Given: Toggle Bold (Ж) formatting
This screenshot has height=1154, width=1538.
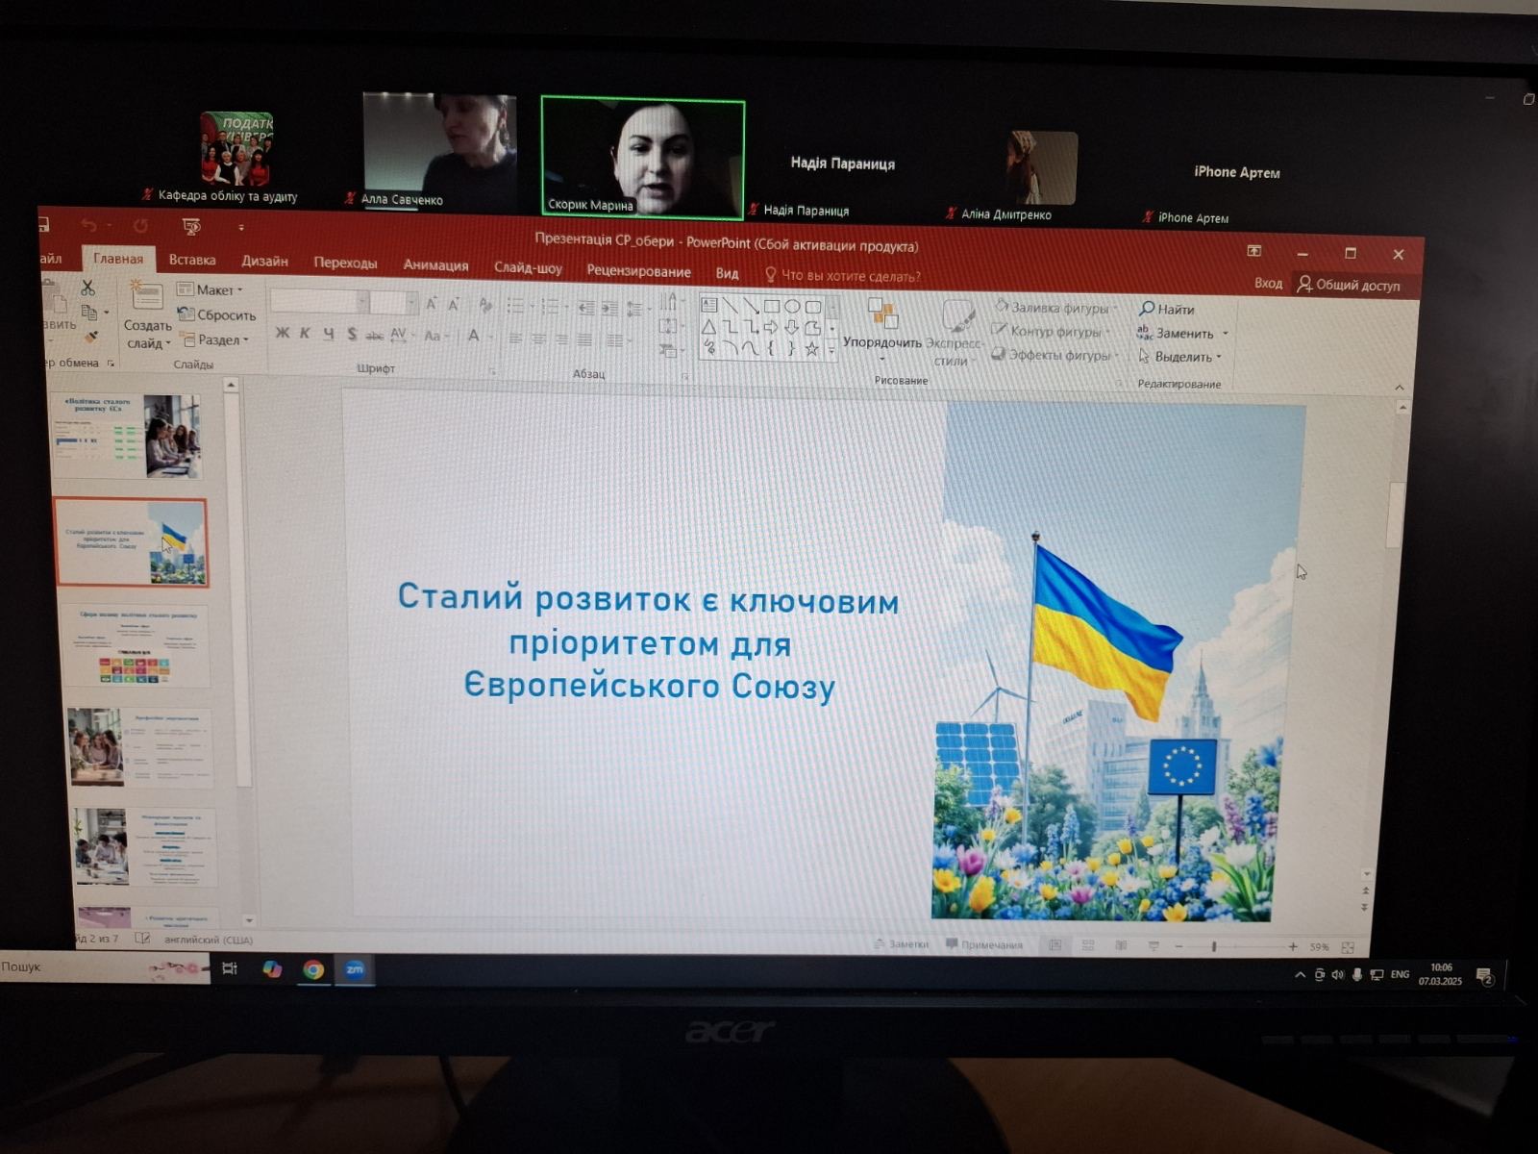Looking at the screenshot, I should point(283,333).
